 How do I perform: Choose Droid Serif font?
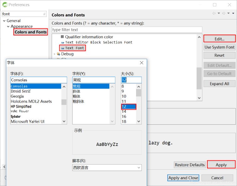point(36,91)
